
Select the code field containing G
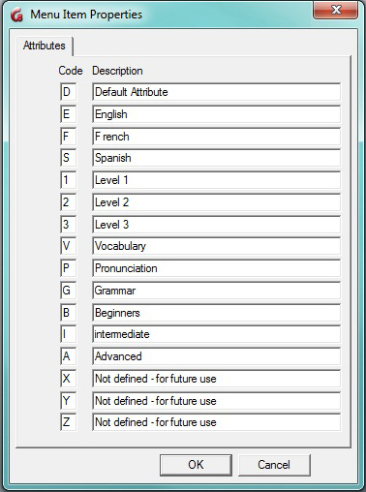coord(69,291)
